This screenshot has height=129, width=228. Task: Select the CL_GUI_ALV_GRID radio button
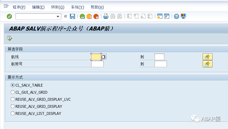pyautogui.click(x=13, y=92)
